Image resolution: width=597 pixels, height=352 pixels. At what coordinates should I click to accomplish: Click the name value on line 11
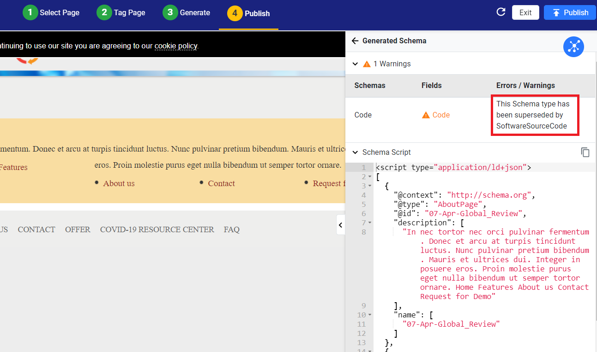[451, 324]
